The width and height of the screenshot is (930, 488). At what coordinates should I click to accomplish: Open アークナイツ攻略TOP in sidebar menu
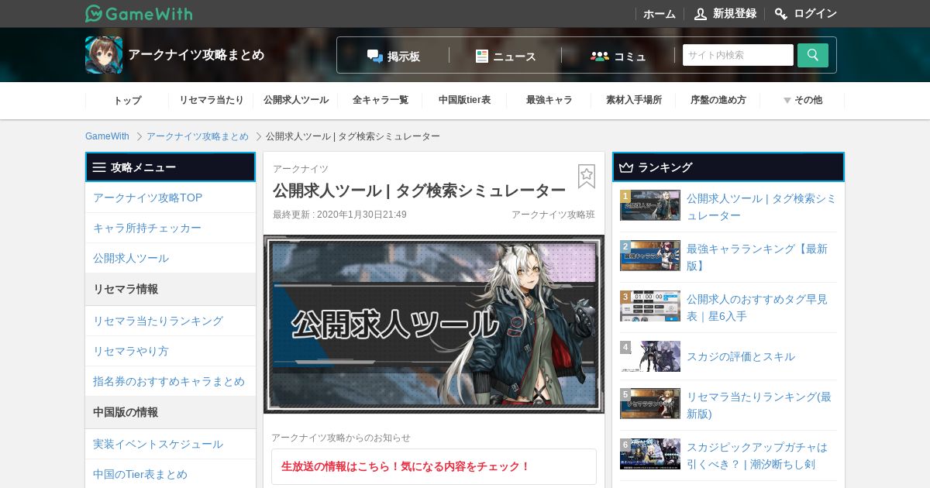[170, 198]
